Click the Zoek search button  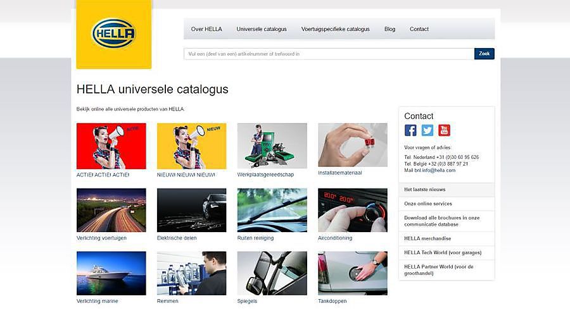click(x=484, y=54)
